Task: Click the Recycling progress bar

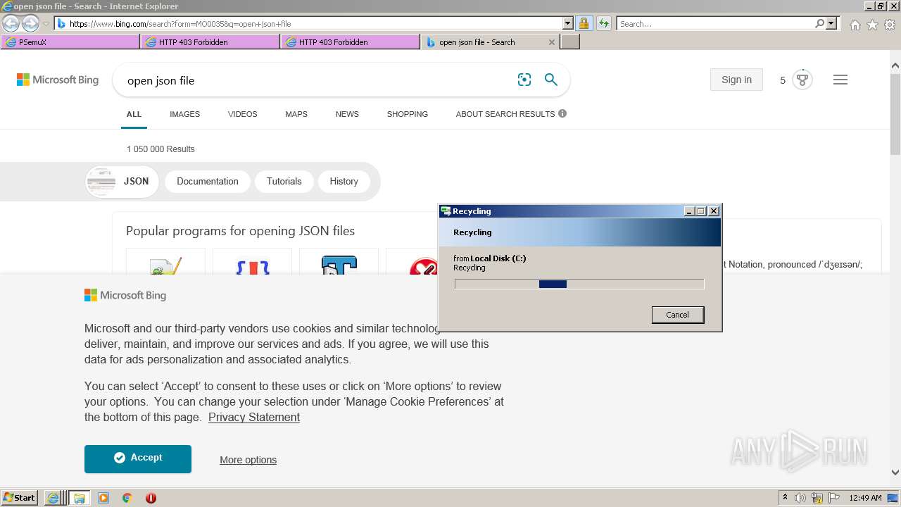Action: coord(579,284)
